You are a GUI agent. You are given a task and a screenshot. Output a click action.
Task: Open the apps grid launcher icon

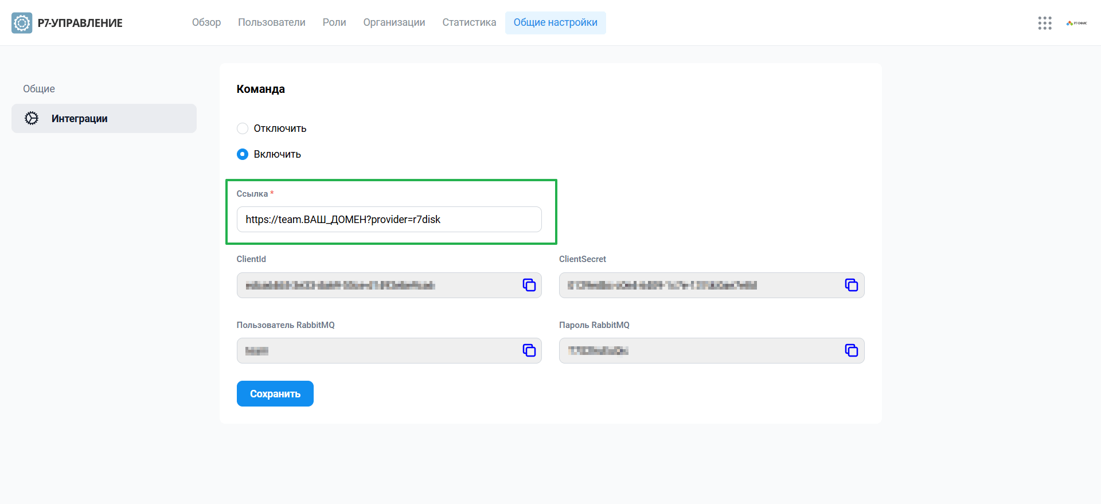pyautogui.click(x=1045, y=23)
